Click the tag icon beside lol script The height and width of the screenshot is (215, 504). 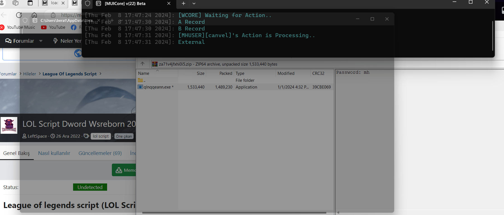86,136
